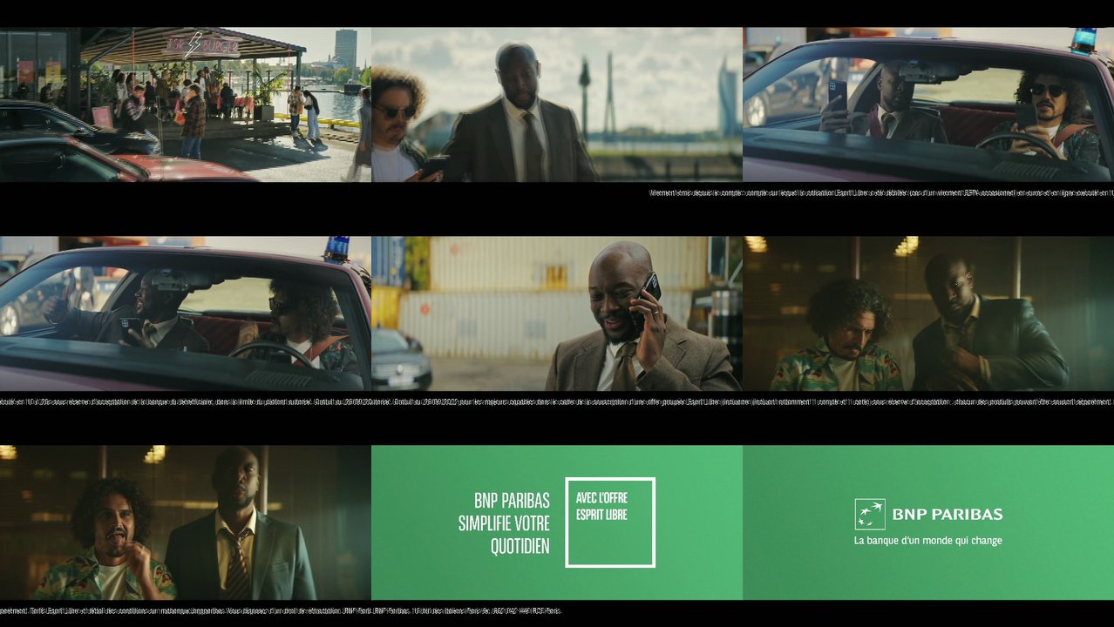Select the frame of car with passenger gesturing
The image size is (1114, 627).
pos(186,313)
